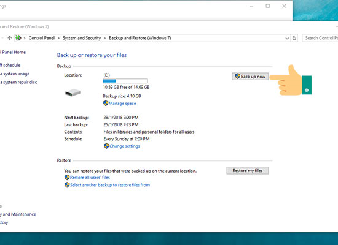
Task: Click Restore all users' files link
Action: [x=90, y=177]
